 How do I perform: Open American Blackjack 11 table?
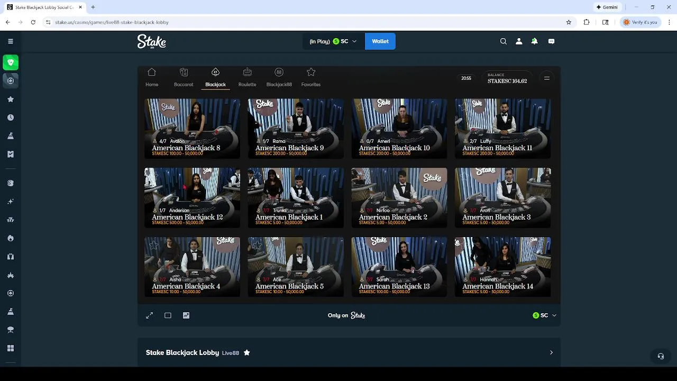503,129
